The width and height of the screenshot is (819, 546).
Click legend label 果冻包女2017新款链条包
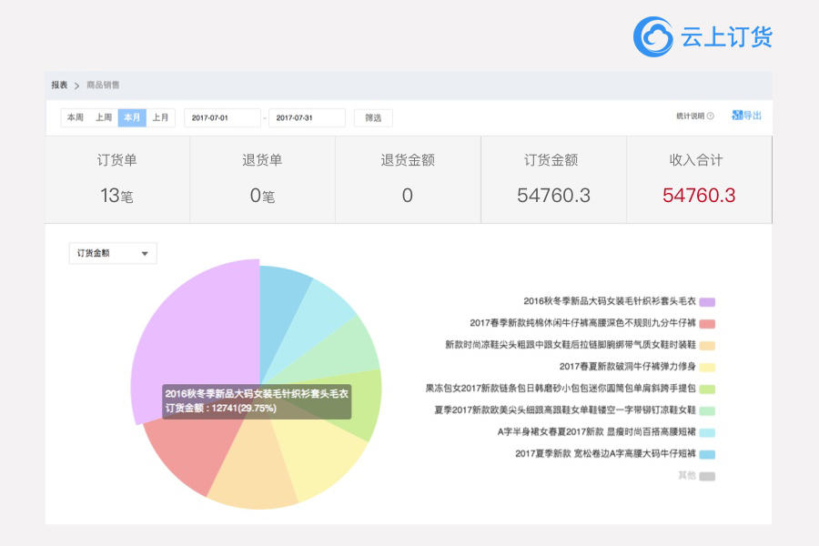(561, 389)
